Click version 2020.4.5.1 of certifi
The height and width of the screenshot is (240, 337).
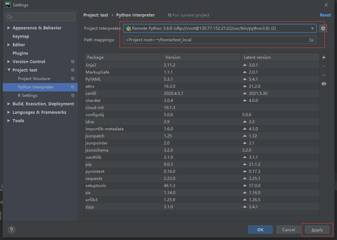173,93
